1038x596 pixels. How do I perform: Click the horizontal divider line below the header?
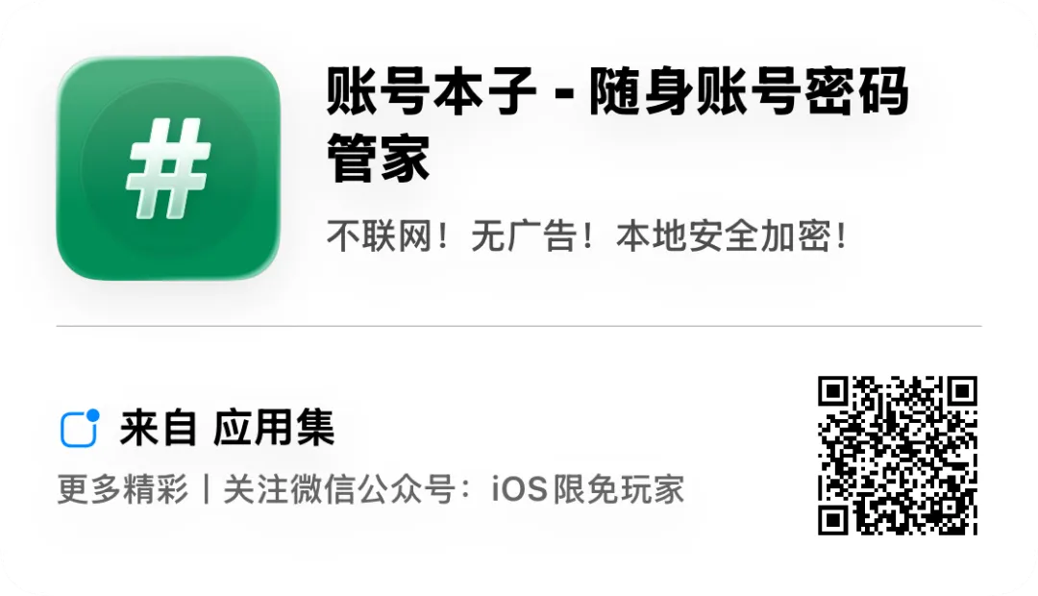[519, 326]
